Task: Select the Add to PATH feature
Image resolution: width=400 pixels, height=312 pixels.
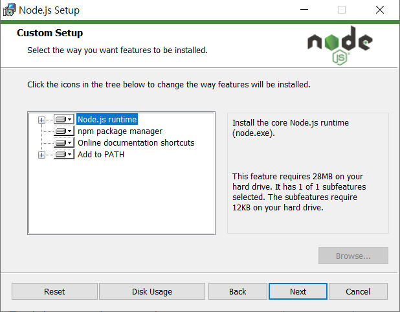Action: 101,155
